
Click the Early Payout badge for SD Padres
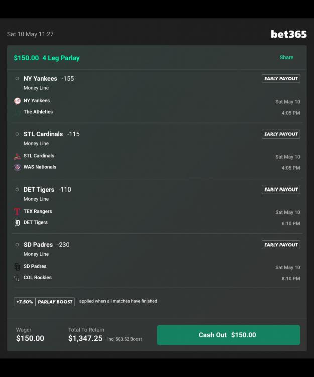pyautogui.click(x=281, y=245)
